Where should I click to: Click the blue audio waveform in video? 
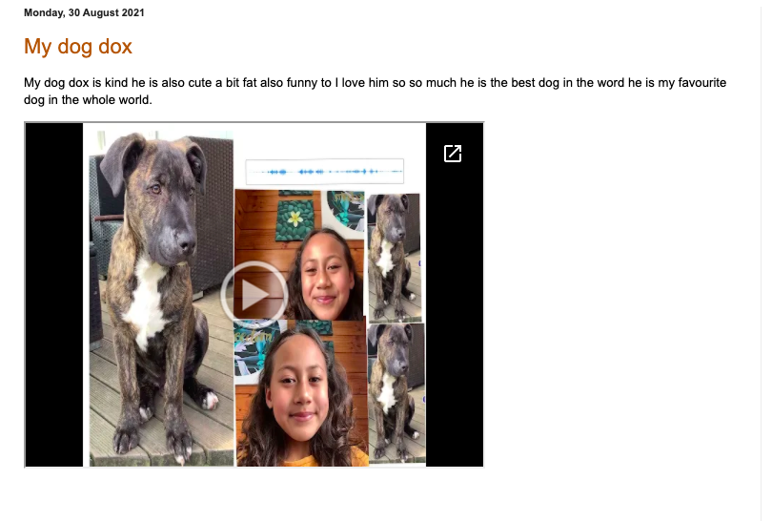point(325,172)
